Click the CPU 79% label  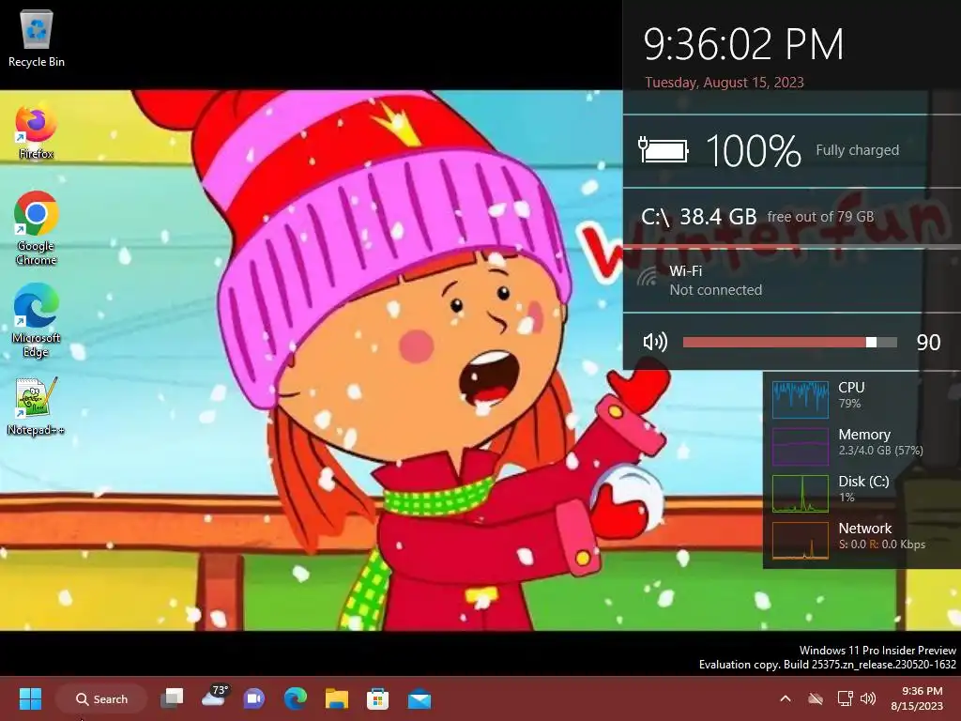point(851,395)
